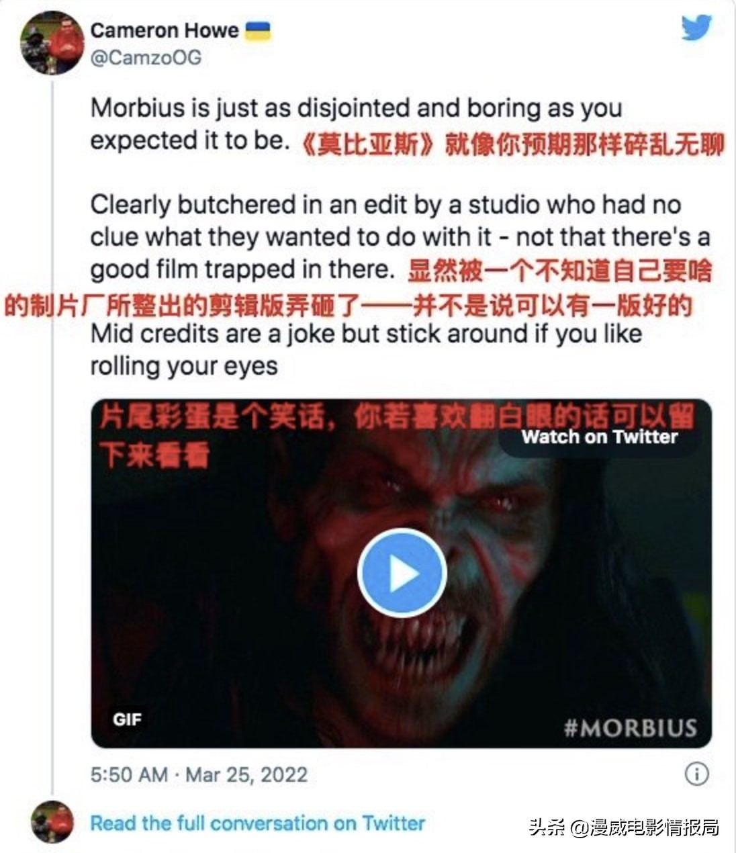Click the Cameron Howe display name
736x853 pixels.
(x=165, y=30)
